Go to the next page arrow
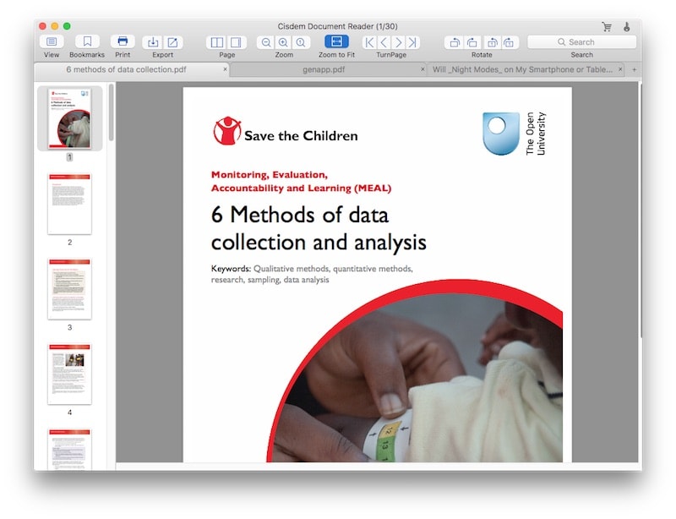 click(398, 42)
